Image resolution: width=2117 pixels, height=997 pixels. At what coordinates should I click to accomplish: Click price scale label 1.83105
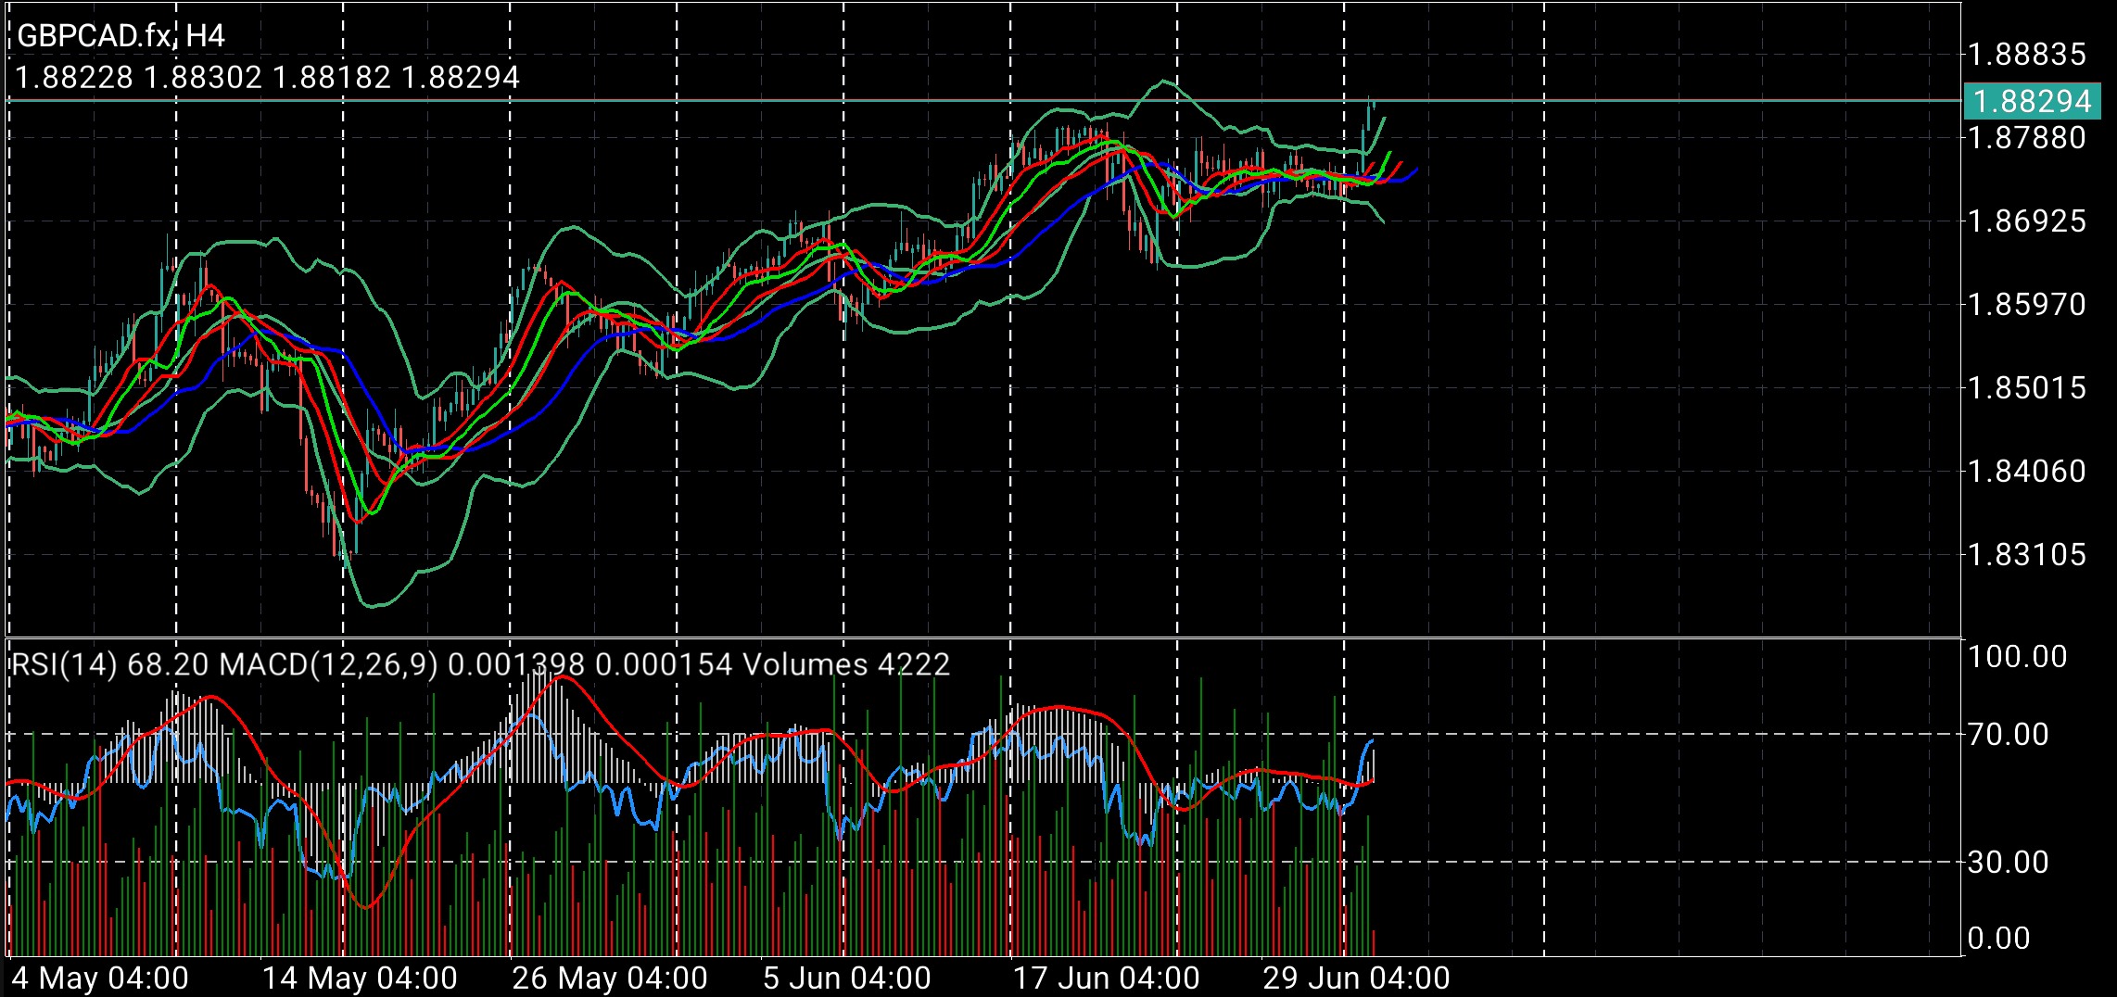pyautogui.click(x=2027, y=555)
